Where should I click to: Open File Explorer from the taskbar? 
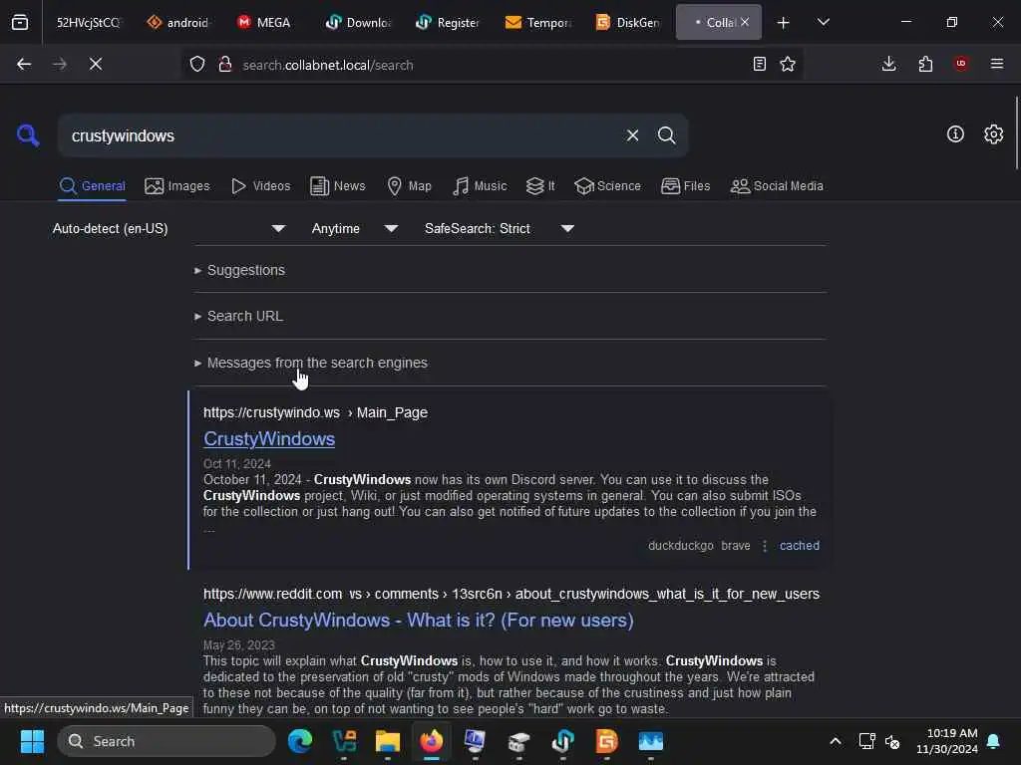click(x=388, y=741)
